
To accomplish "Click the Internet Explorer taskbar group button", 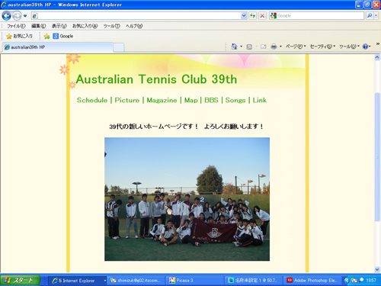I will click(78, 281).
